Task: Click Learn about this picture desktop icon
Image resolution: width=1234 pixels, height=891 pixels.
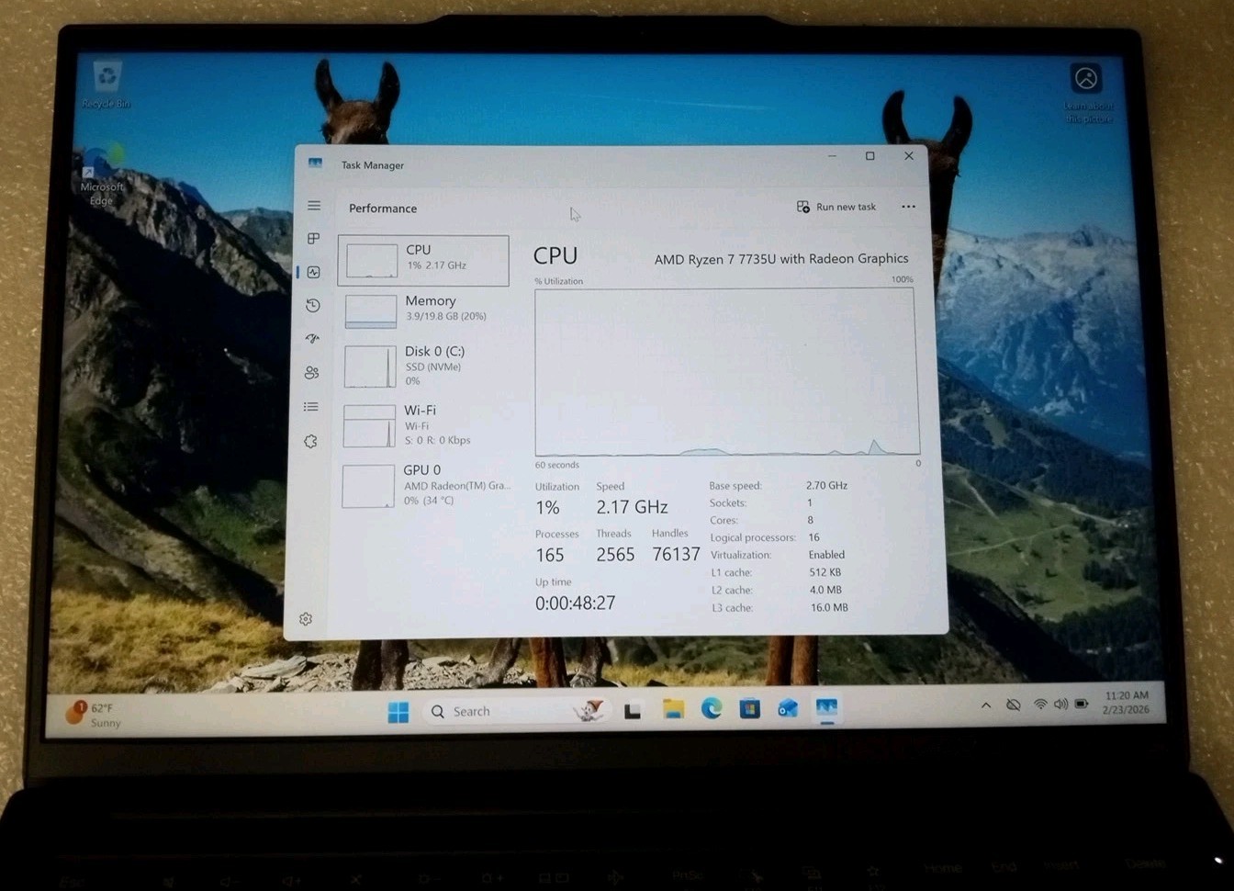Action: click(1088, 94)
